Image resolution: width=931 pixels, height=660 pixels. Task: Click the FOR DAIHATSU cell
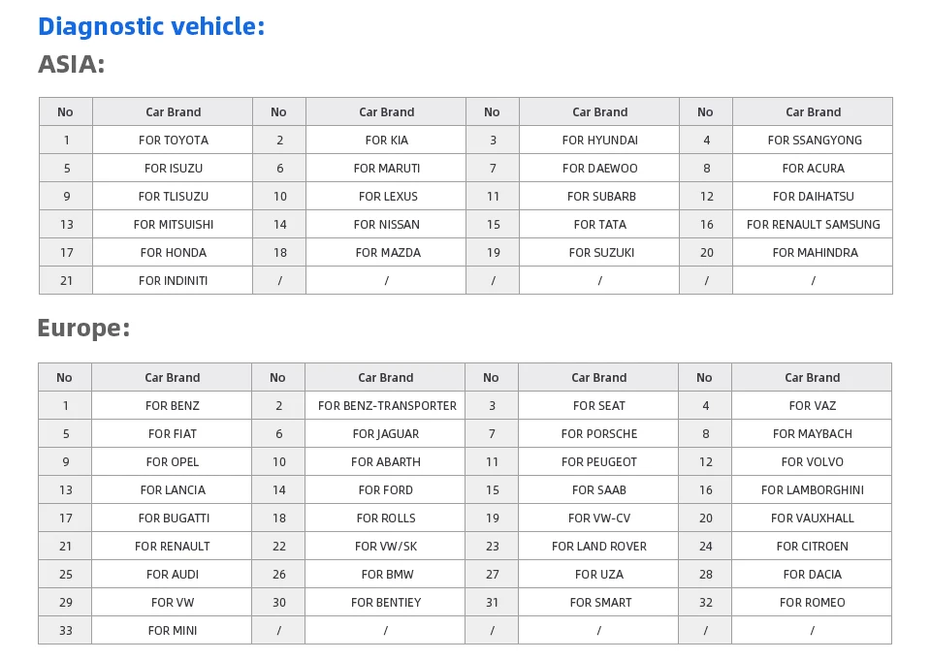click(x=813, y=196)
